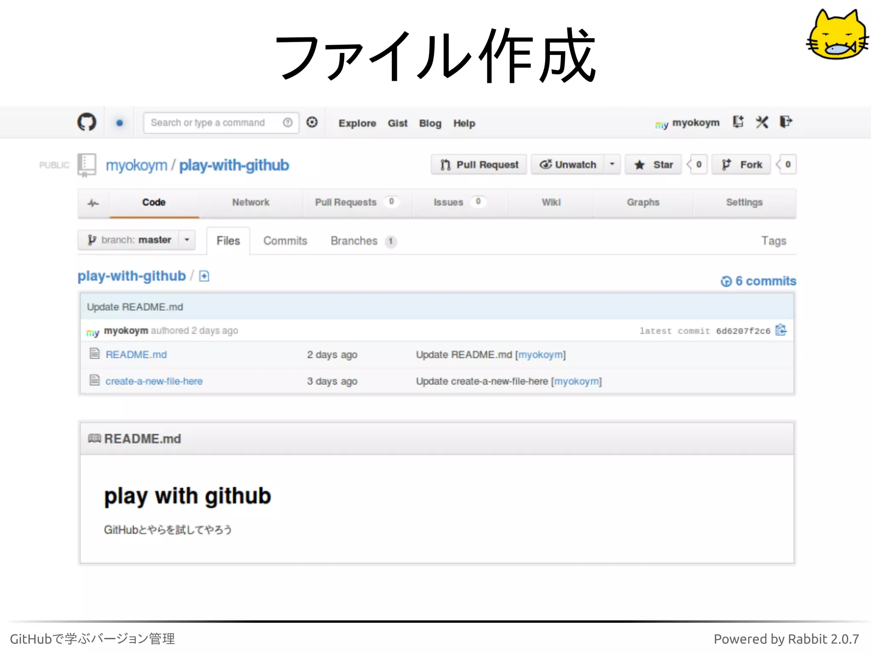Click the create-a-new-file-here file icon
The image size is (871, 653).
coord(94,380)
